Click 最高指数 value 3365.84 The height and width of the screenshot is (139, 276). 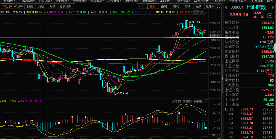click(267, 52)
